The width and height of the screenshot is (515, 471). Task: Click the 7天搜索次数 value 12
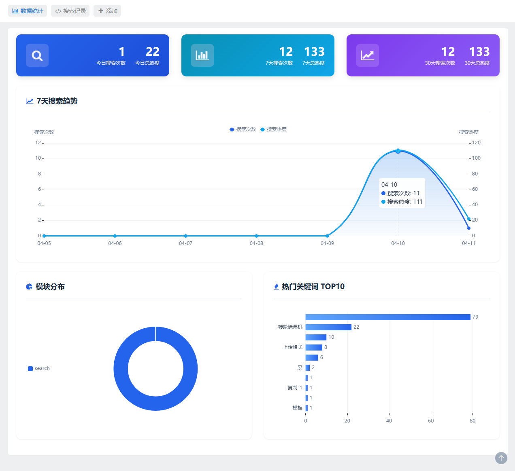(x=285, y=52)
